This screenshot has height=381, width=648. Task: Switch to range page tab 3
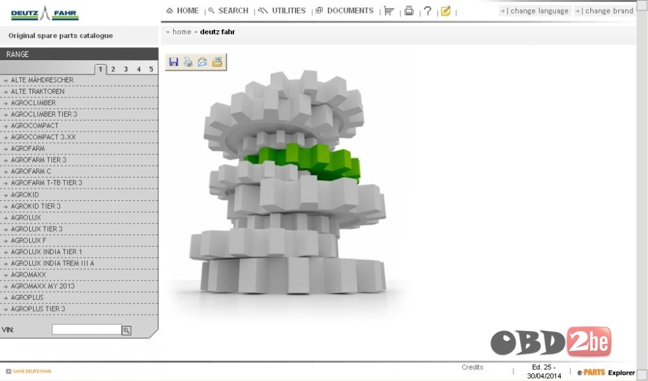click(x=126, y=69)
